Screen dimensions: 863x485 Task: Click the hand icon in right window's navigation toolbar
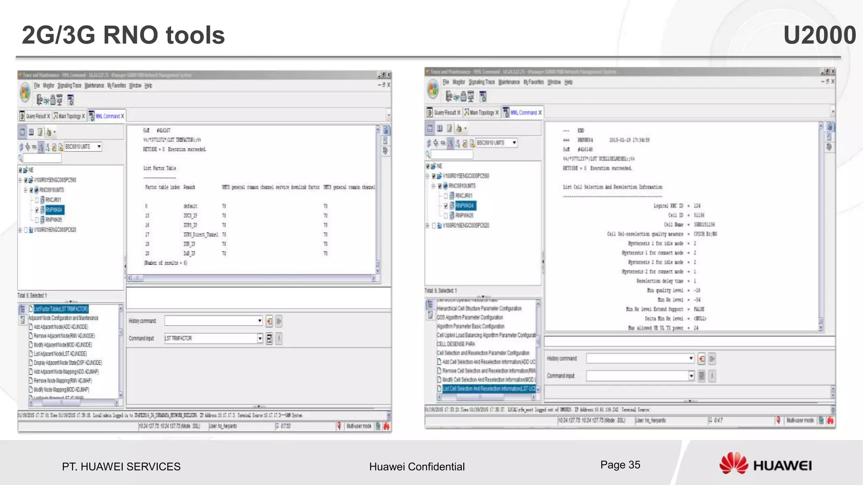(459, 128)
